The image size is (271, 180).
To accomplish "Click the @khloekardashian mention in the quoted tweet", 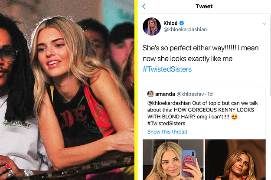I will point(171,103).
